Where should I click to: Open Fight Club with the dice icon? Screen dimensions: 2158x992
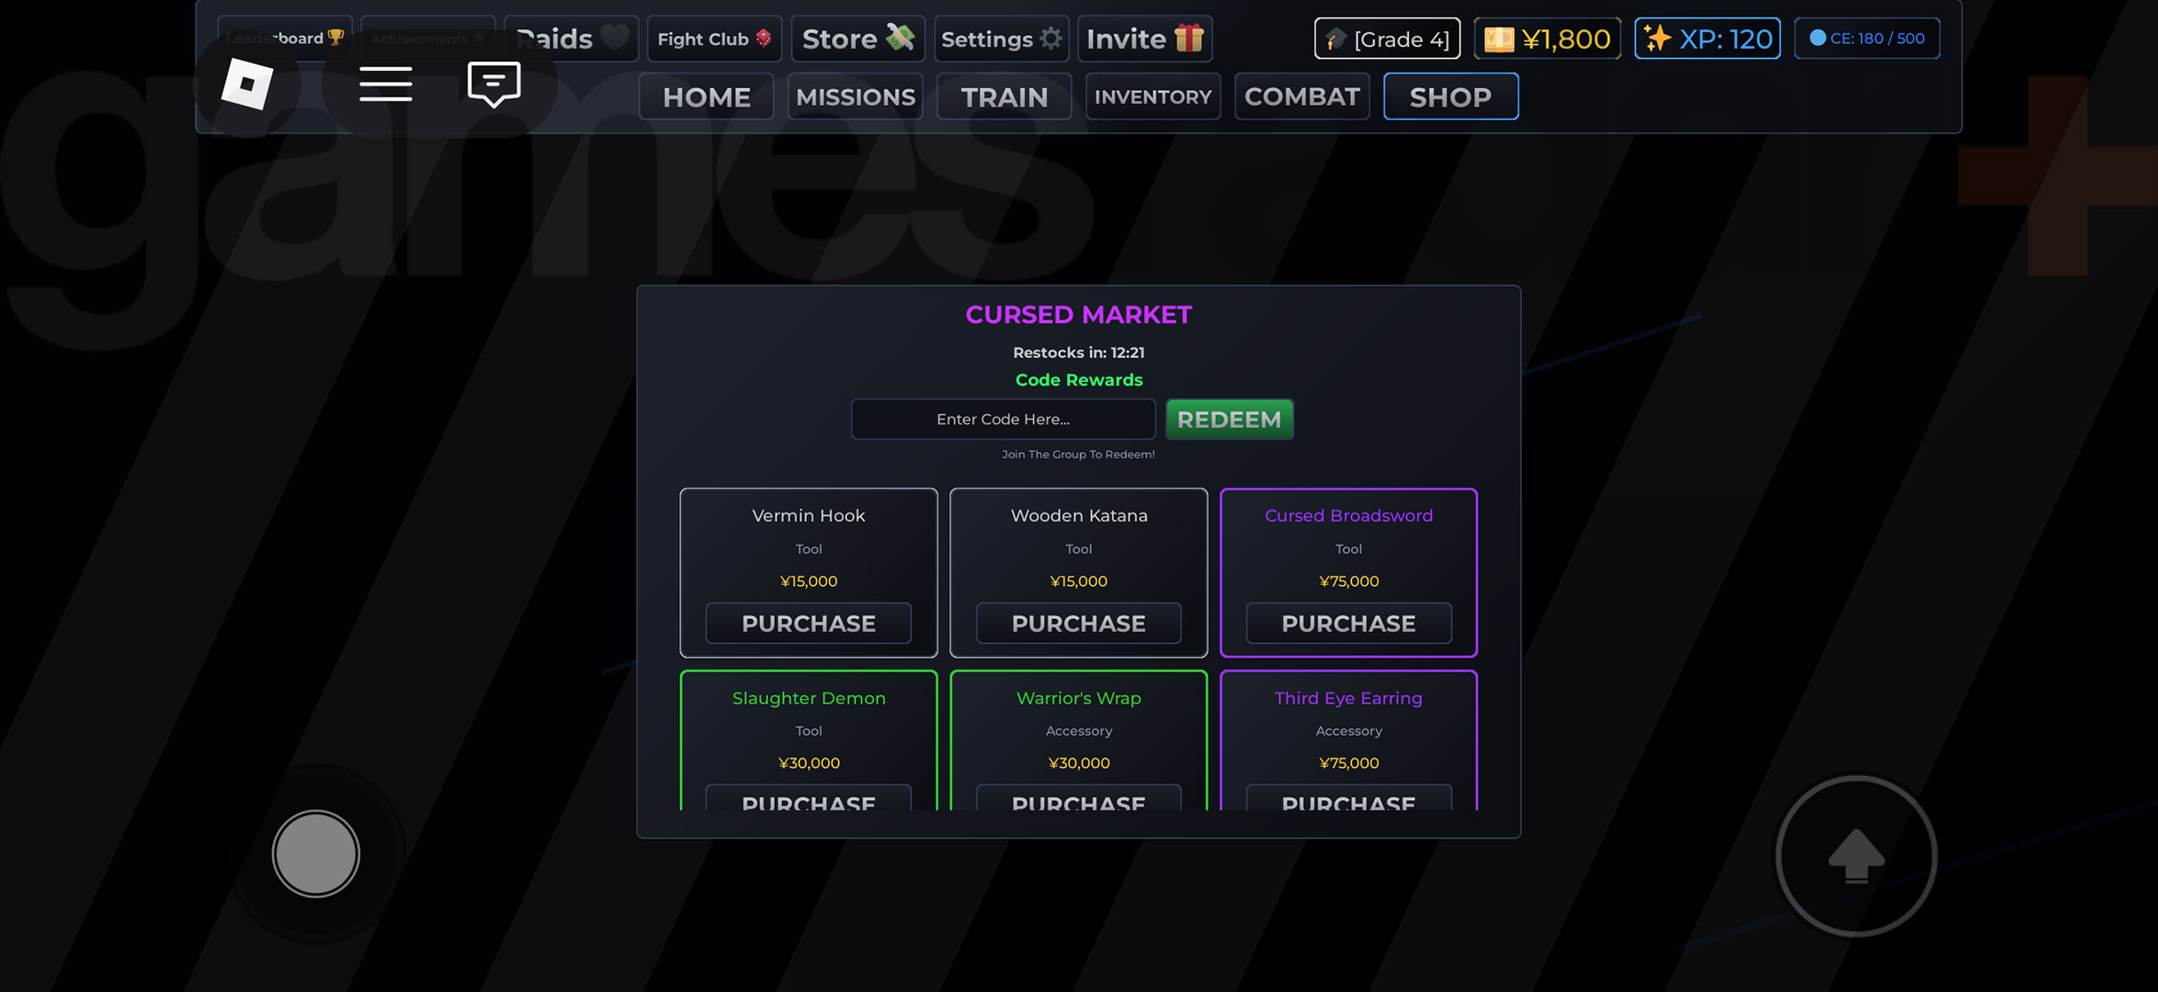pyautogui.click(x=714, y=39)
